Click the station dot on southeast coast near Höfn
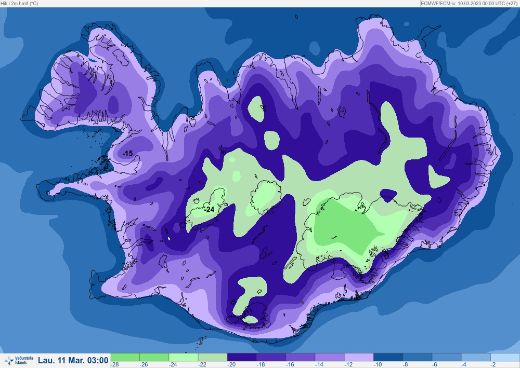 coord(428,242)
